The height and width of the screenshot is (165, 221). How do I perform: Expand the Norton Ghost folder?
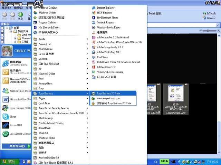pos(61,84)
